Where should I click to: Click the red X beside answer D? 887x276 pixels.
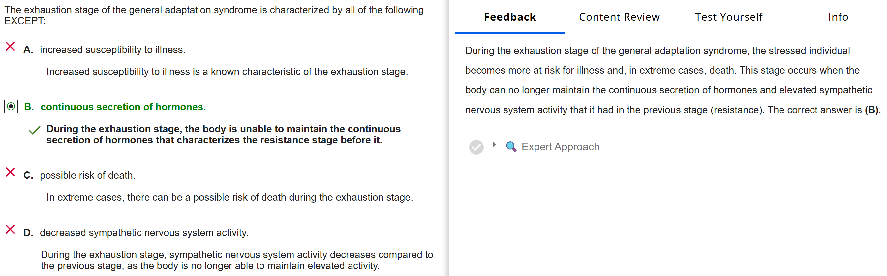point(10,229)
